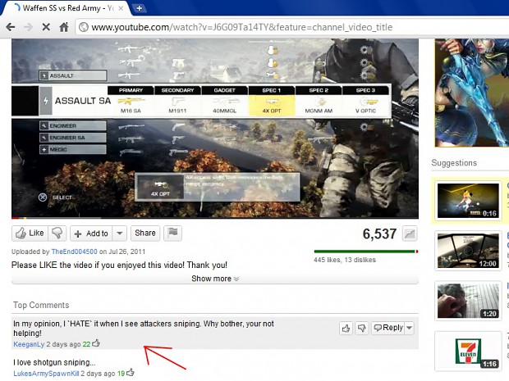This screenshot has height=381, width=509.
Task: Open suggested video with 0:16 duration
Action: pos(468,201)
